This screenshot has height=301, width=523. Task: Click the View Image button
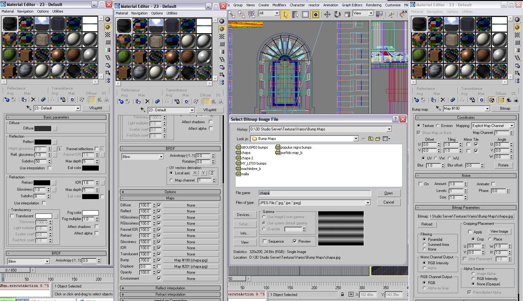pos(499,231)
